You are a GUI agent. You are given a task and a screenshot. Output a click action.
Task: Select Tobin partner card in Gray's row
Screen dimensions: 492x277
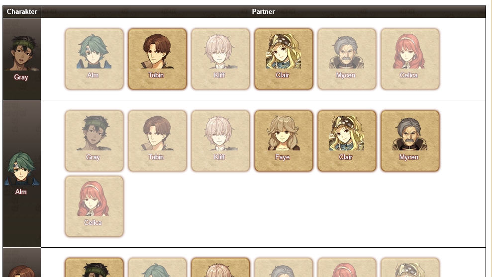click(x=157, y=59)
